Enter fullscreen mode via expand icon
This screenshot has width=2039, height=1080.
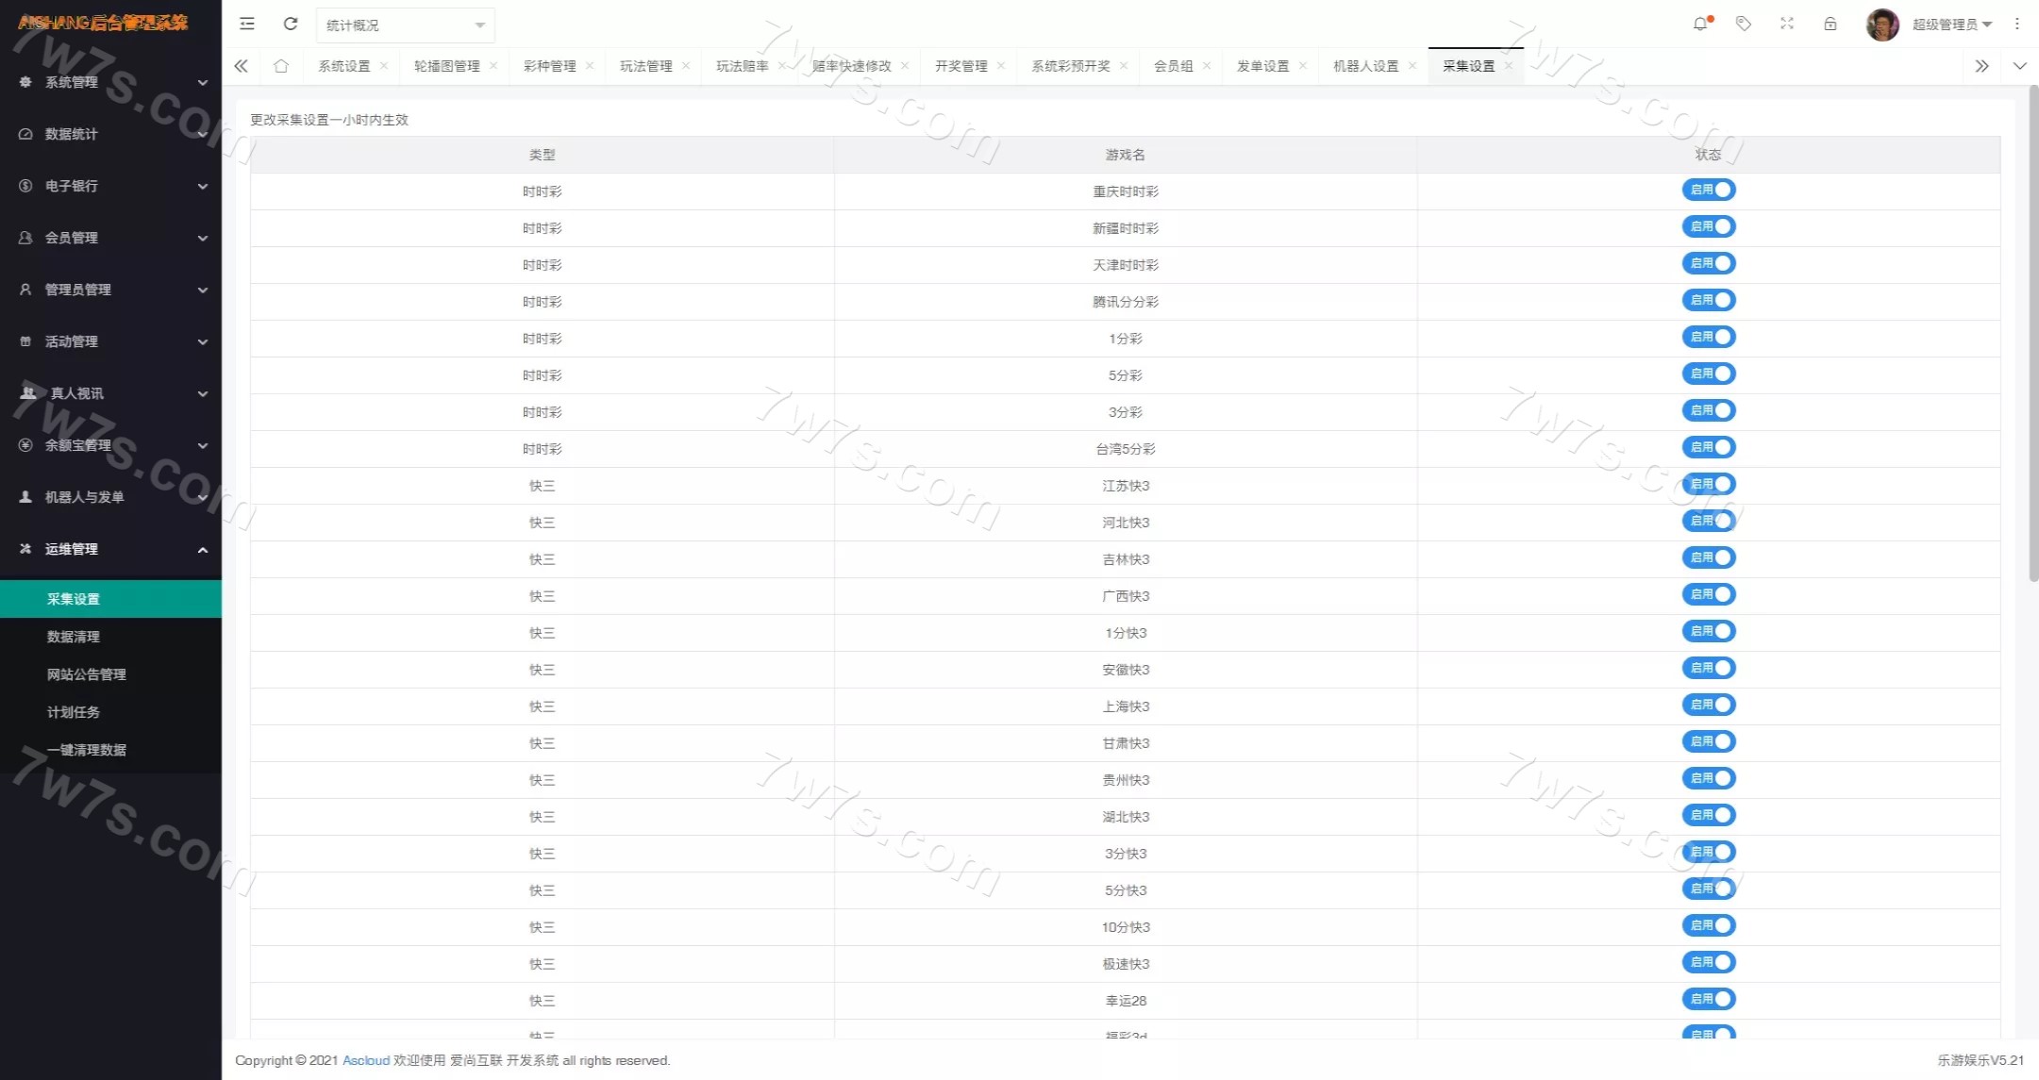1787,25
